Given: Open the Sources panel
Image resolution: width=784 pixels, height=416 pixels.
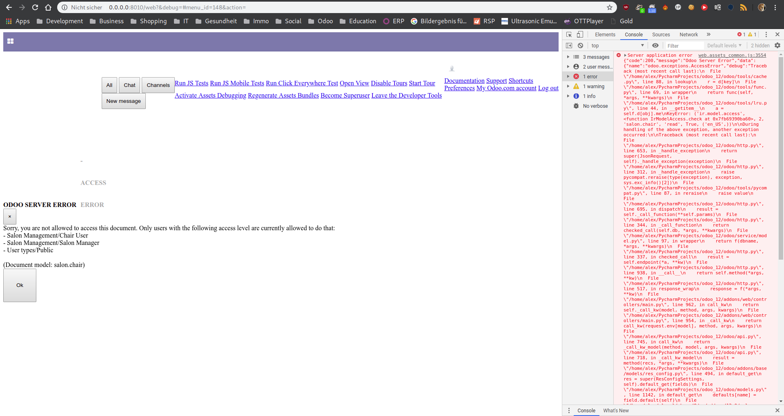Looking at the screenshot, I should (661, 35).
